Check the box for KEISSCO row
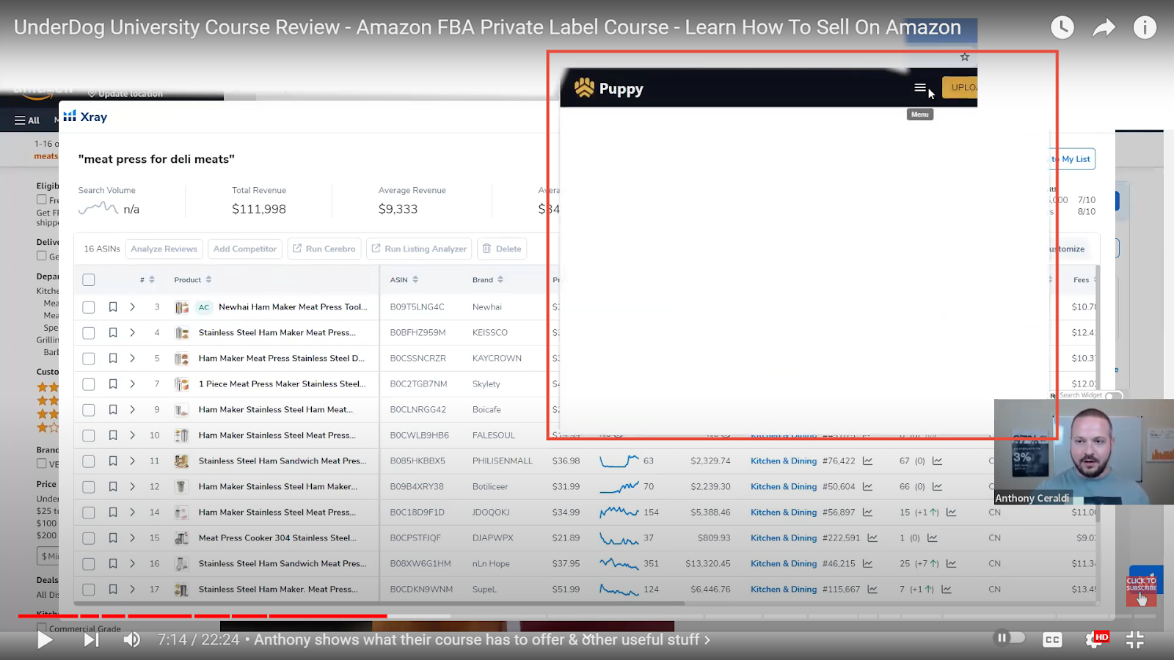 [x=89, y=333]
